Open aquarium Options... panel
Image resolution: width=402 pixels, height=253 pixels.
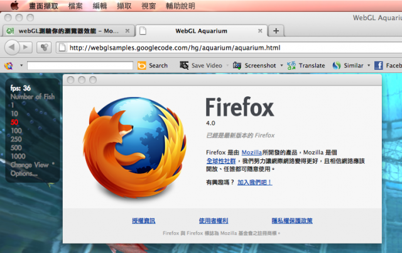(x=24, y=173)
